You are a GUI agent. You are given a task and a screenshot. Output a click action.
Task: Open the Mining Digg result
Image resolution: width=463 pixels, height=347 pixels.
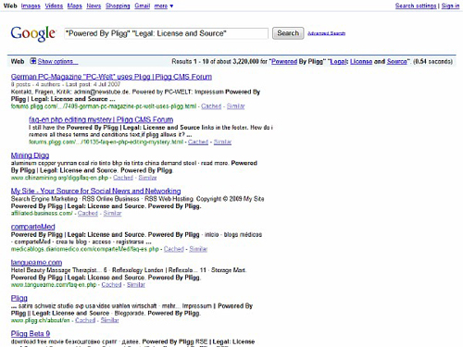click(30, 155)
